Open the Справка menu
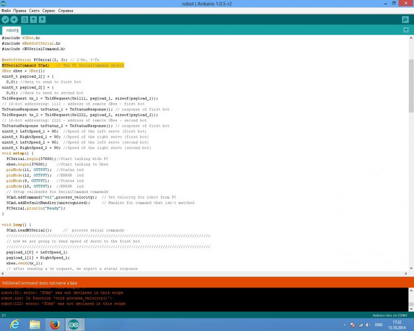Screen dimensions: 414x331 pyautogui.click(x=66, y=10)
